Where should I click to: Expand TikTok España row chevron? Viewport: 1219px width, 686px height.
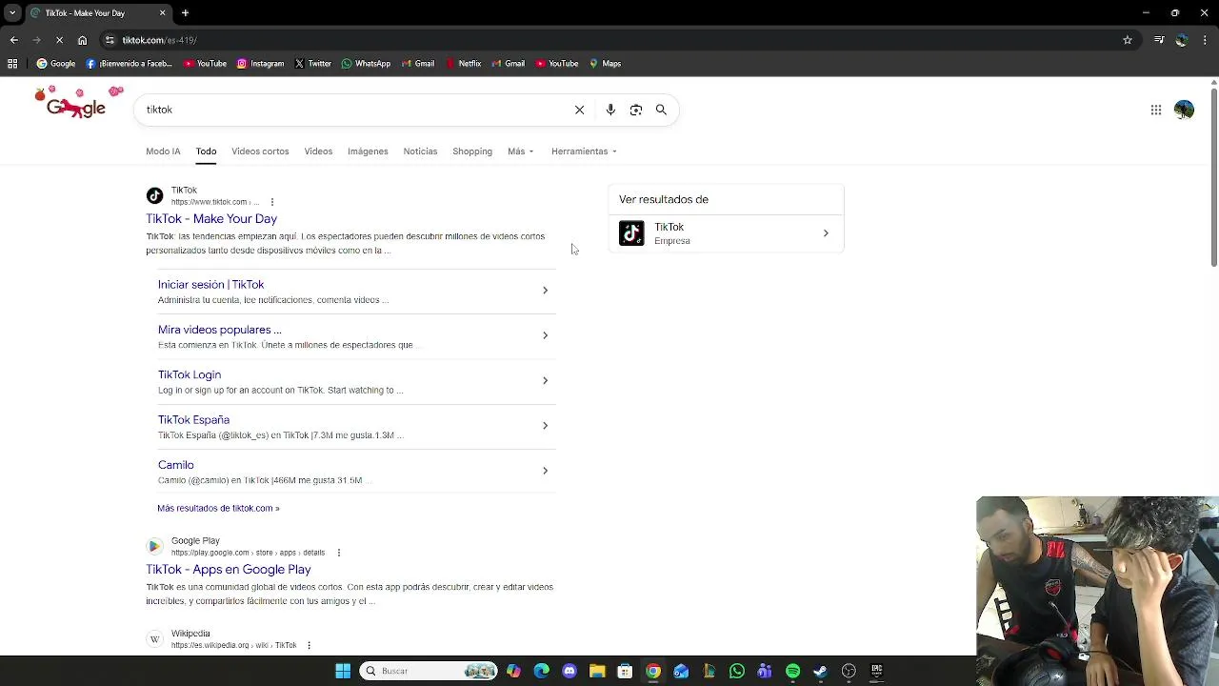click(545, 425)
